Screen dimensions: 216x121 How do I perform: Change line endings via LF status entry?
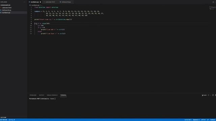coord(208,120)
